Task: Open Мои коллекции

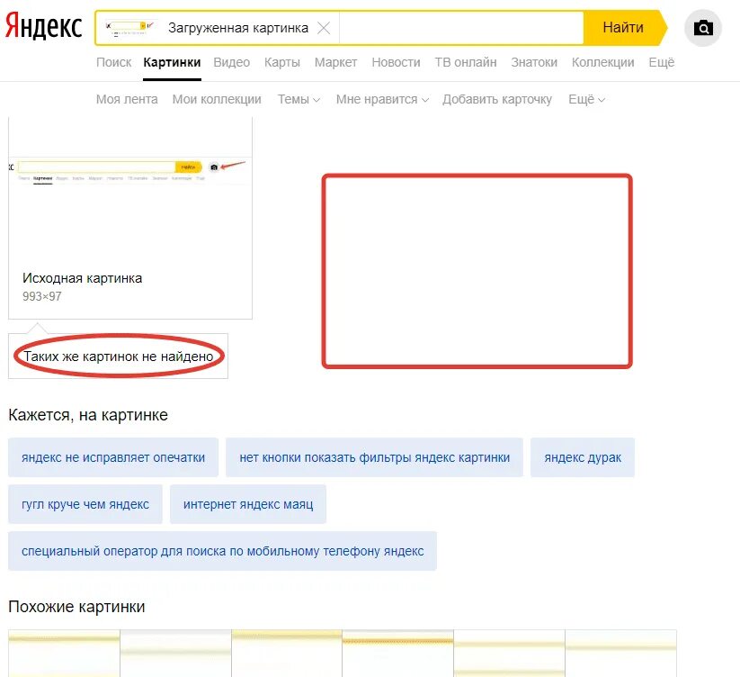Action: point(217,99)
